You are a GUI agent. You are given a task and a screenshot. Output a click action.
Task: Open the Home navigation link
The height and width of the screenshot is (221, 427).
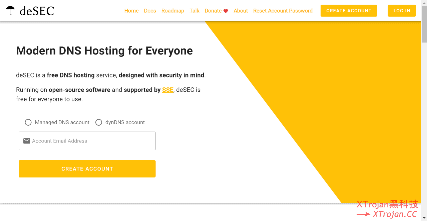(x=131, y=11)
